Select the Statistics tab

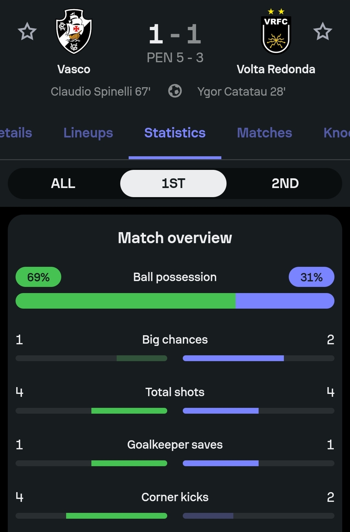[x=175, y=133]
